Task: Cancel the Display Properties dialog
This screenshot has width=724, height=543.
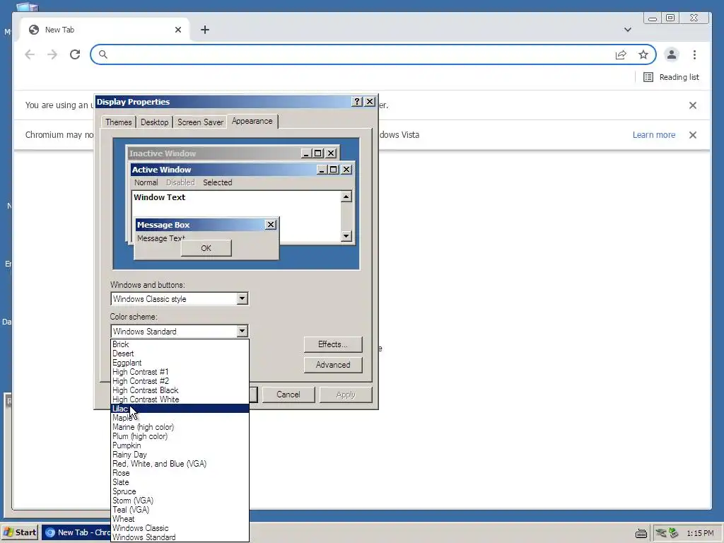Action: tap(288, 395)
